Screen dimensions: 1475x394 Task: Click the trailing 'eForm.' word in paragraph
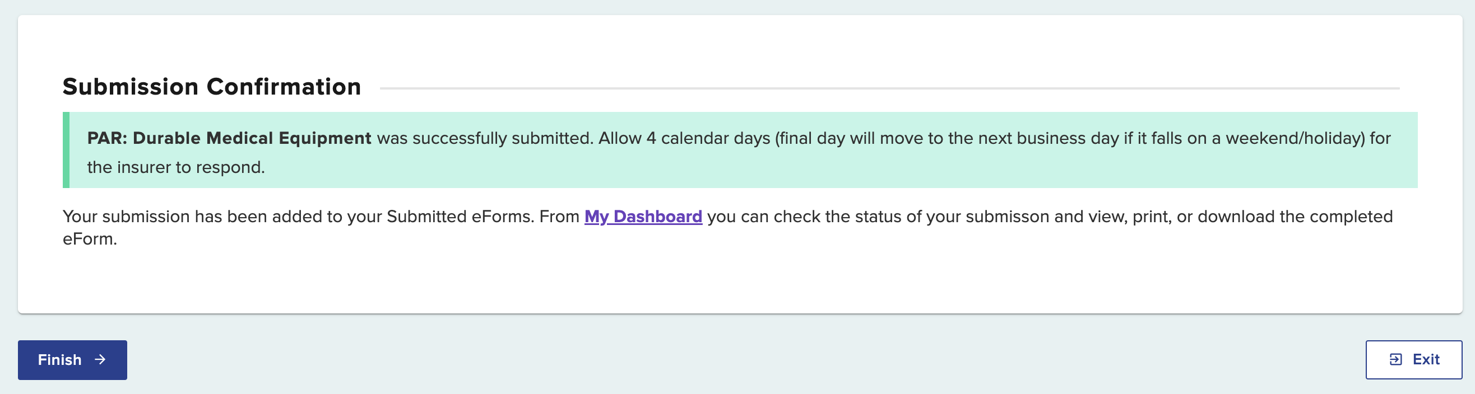90,239
